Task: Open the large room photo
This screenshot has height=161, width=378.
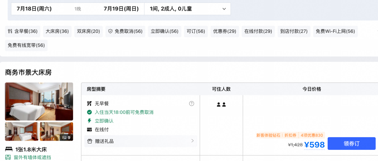Action: (x=39, y=101)
